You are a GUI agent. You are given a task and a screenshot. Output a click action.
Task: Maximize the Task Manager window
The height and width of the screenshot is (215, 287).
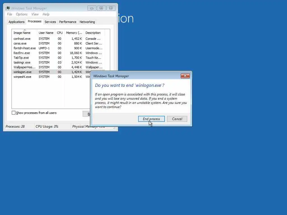pyautogui.click(x=101, y=8)
